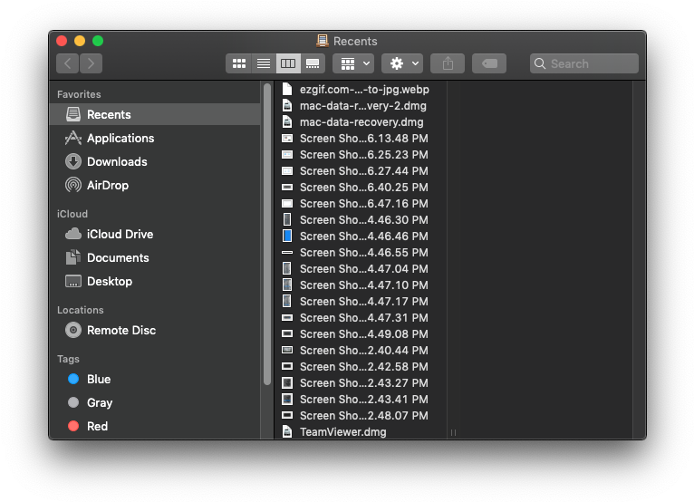Click the column resize handle
The width and height of the screenshot is (694, 502).
[453, 432]
